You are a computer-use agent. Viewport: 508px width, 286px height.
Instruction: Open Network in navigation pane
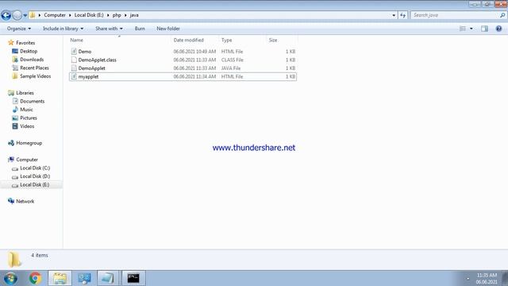25,201
